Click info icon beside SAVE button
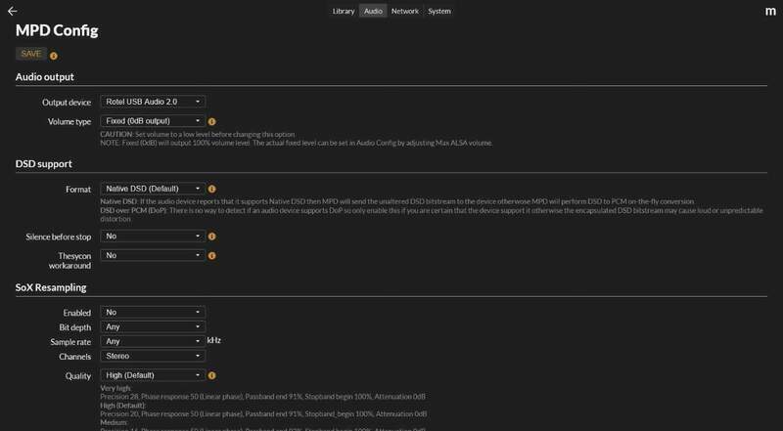 54,56
